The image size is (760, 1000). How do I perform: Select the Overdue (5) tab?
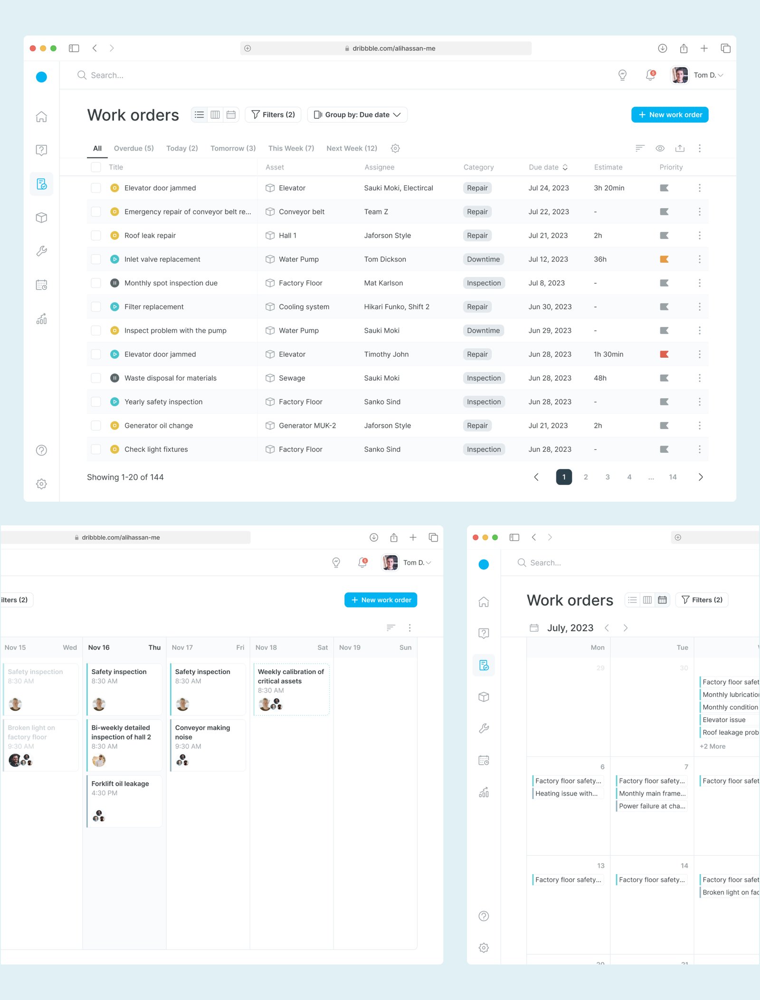[x=134, y=148]
